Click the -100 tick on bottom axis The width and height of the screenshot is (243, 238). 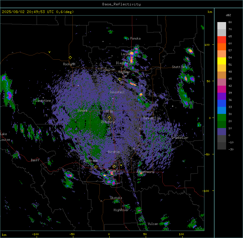click(x=35, y=234)
